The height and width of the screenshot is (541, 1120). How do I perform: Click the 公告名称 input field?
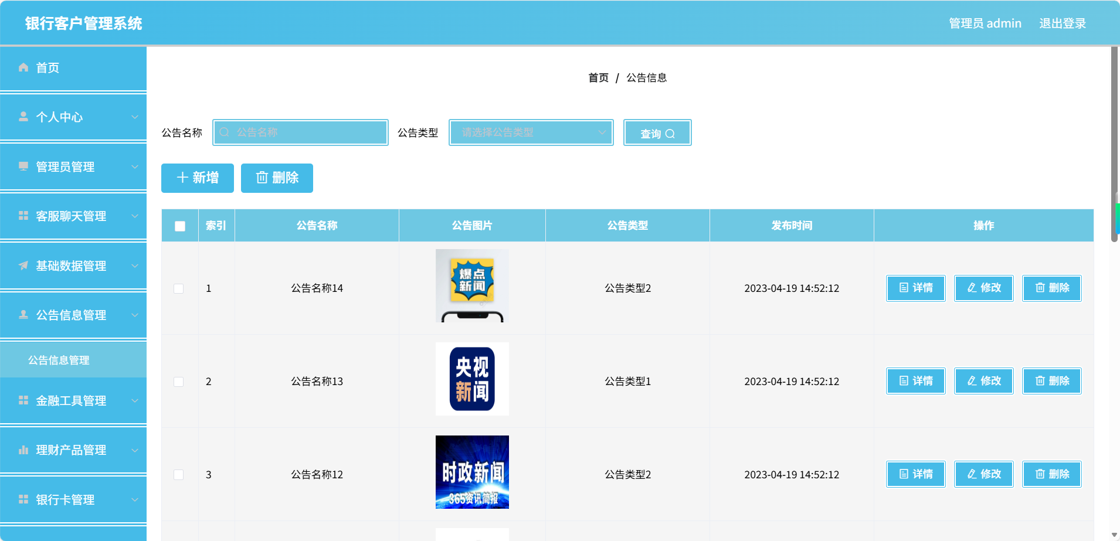[300, 132]
